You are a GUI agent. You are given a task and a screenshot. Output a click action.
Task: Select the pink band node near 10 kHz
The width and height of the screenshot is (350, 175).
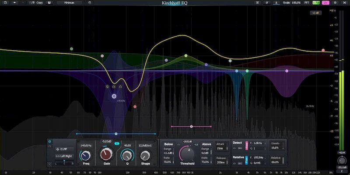click(287, 71)
